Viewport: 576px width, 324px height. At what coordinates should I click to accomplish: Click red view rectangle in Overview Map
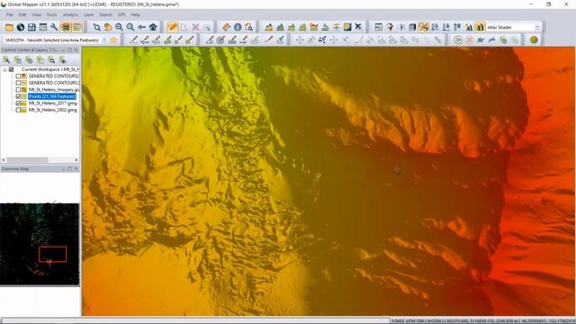tap(52, 254)
